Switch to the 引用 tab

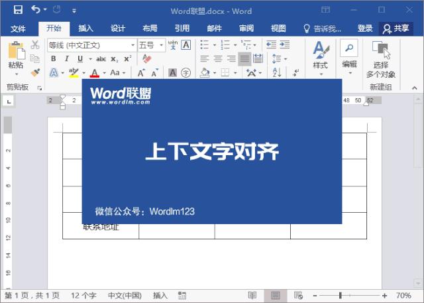[182, 29]
